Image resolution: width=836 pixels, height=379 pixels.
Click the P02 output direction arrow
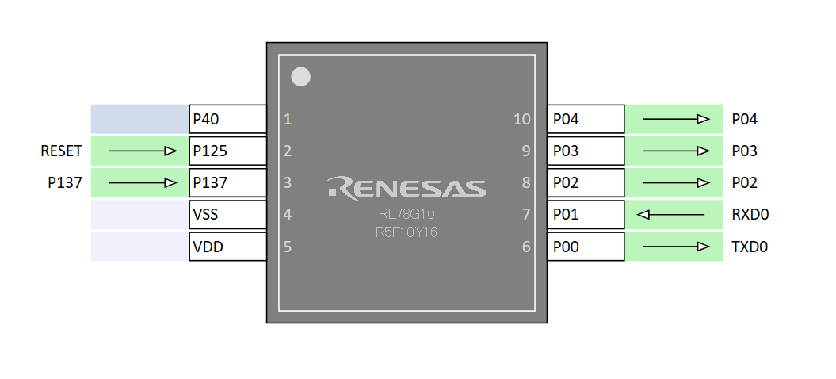coord(677,182)
